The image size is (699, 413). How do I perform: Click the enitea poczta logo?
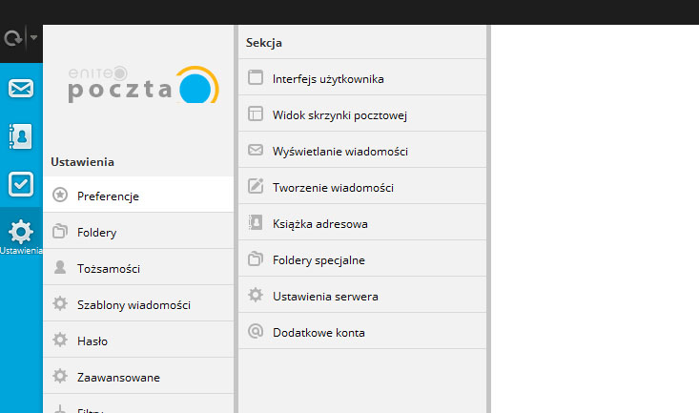click(x=143, y=85)
